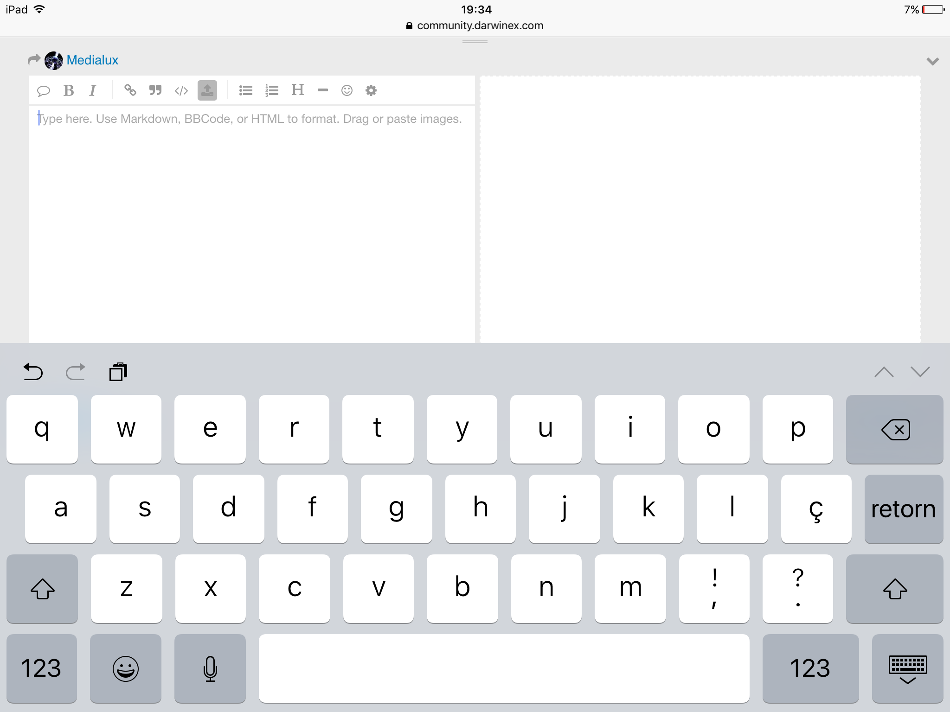Collapse the composer with top-right chevron
Viewport: 950px width, 712px height.
(932, 61)
